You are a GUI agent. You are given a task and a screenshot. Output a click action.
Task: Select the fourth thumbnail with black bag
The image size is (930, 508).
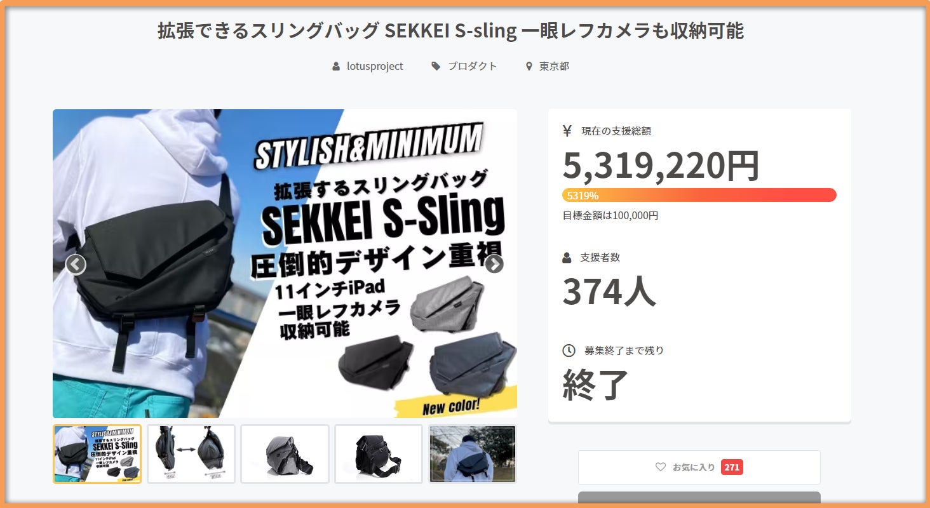click(379, 454)
